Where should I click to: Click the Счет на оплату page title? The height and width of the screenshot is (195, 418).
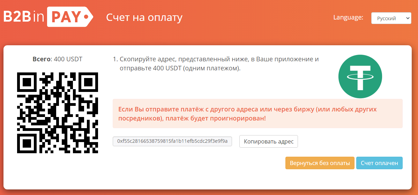point(144,17)
